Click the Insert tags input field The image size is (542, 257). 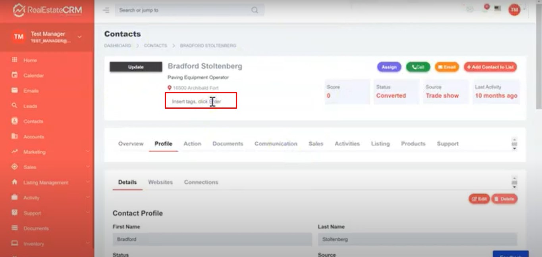[201, 102]
